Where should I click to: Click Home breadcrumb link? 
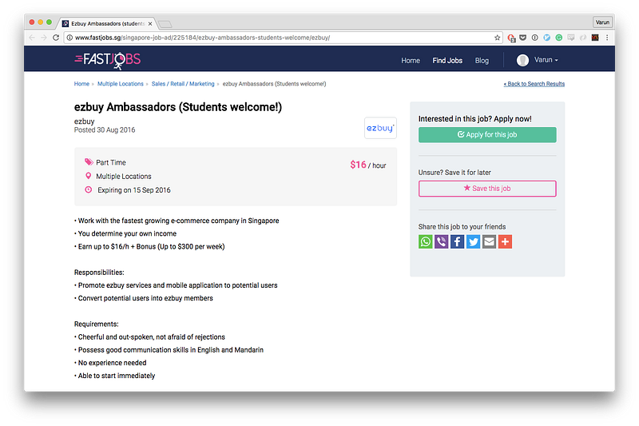pos(81,84)
